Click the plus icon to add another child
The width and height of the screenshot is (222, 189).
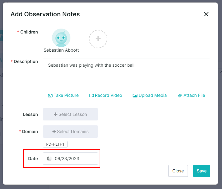pyautogui.click(x=98, y=38)
